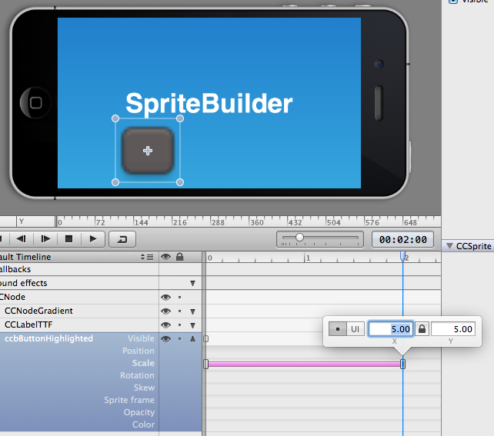Hide the ccbButtonHighlighted layer
This screenshot has height=436, width=494.
(165, 338)
